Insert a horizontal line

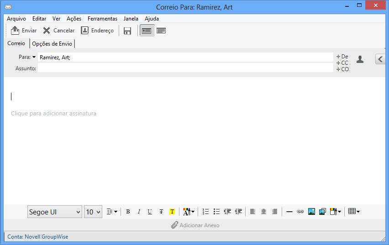[x=289, y=212]
